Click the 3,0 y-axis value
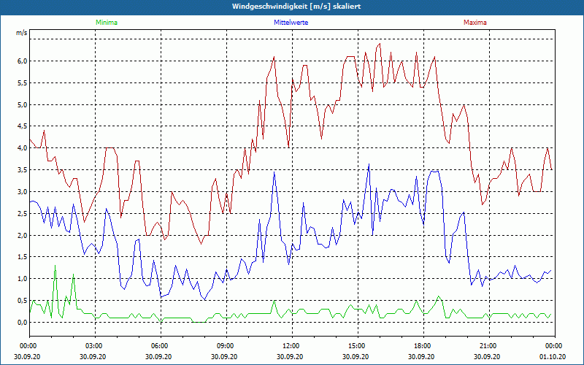This screenshot has height=365, width=584. tap(22, 192)
